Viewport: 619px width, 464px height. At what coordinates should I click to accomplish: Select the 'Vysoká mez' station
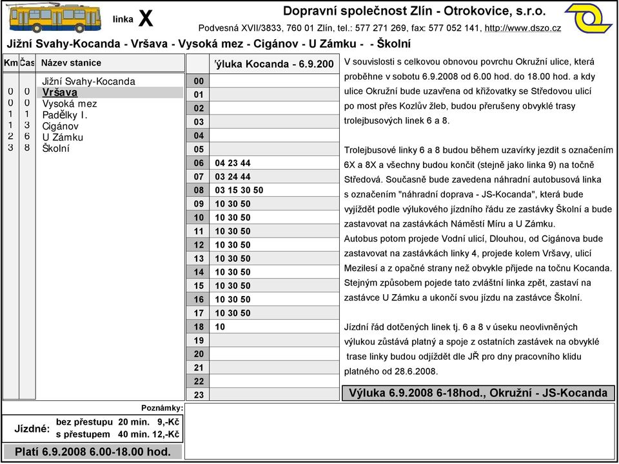(70, 104)
